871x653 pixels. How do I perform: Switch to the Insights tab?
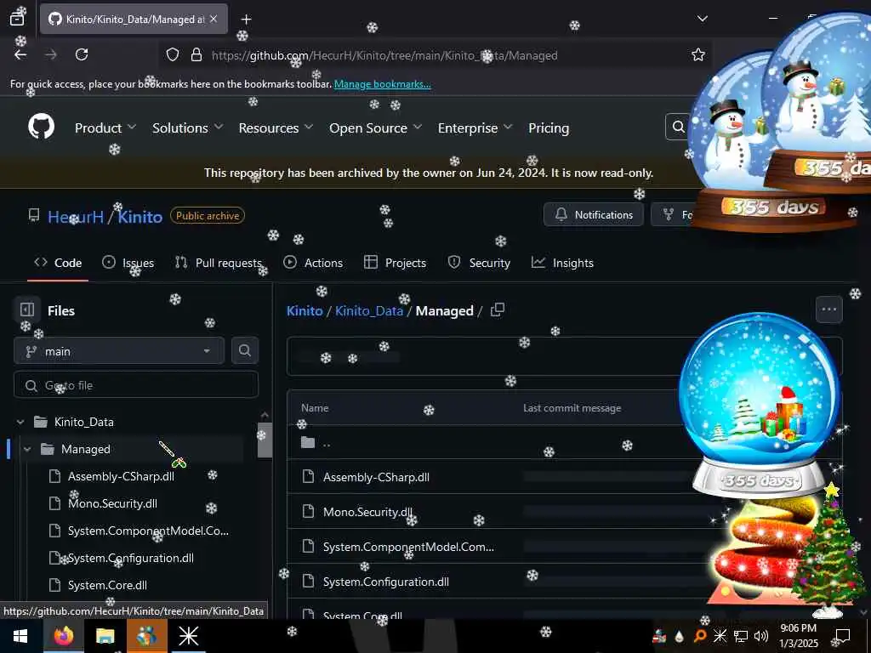pyautogui.click(x=562, y=263)
